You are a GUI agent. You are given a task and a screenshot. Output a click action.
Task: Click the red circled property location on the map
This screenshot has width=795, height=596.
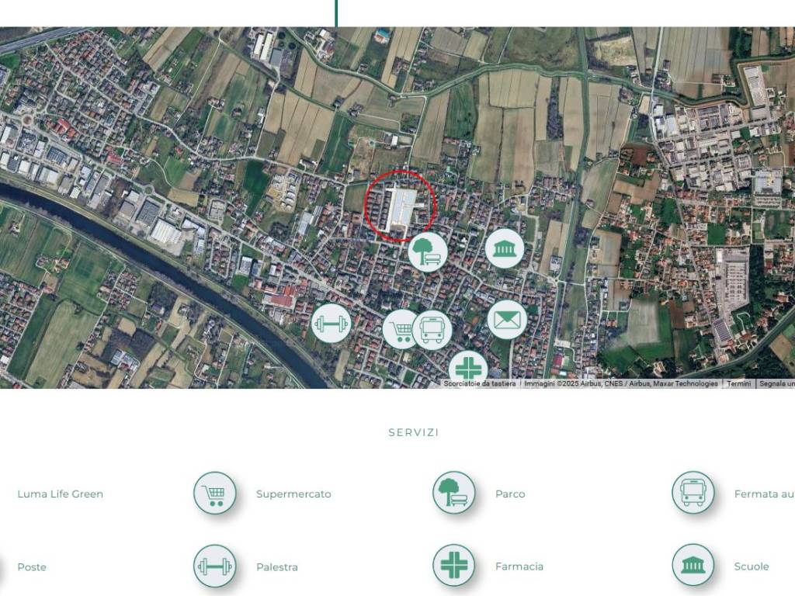(x=401, y=207)
